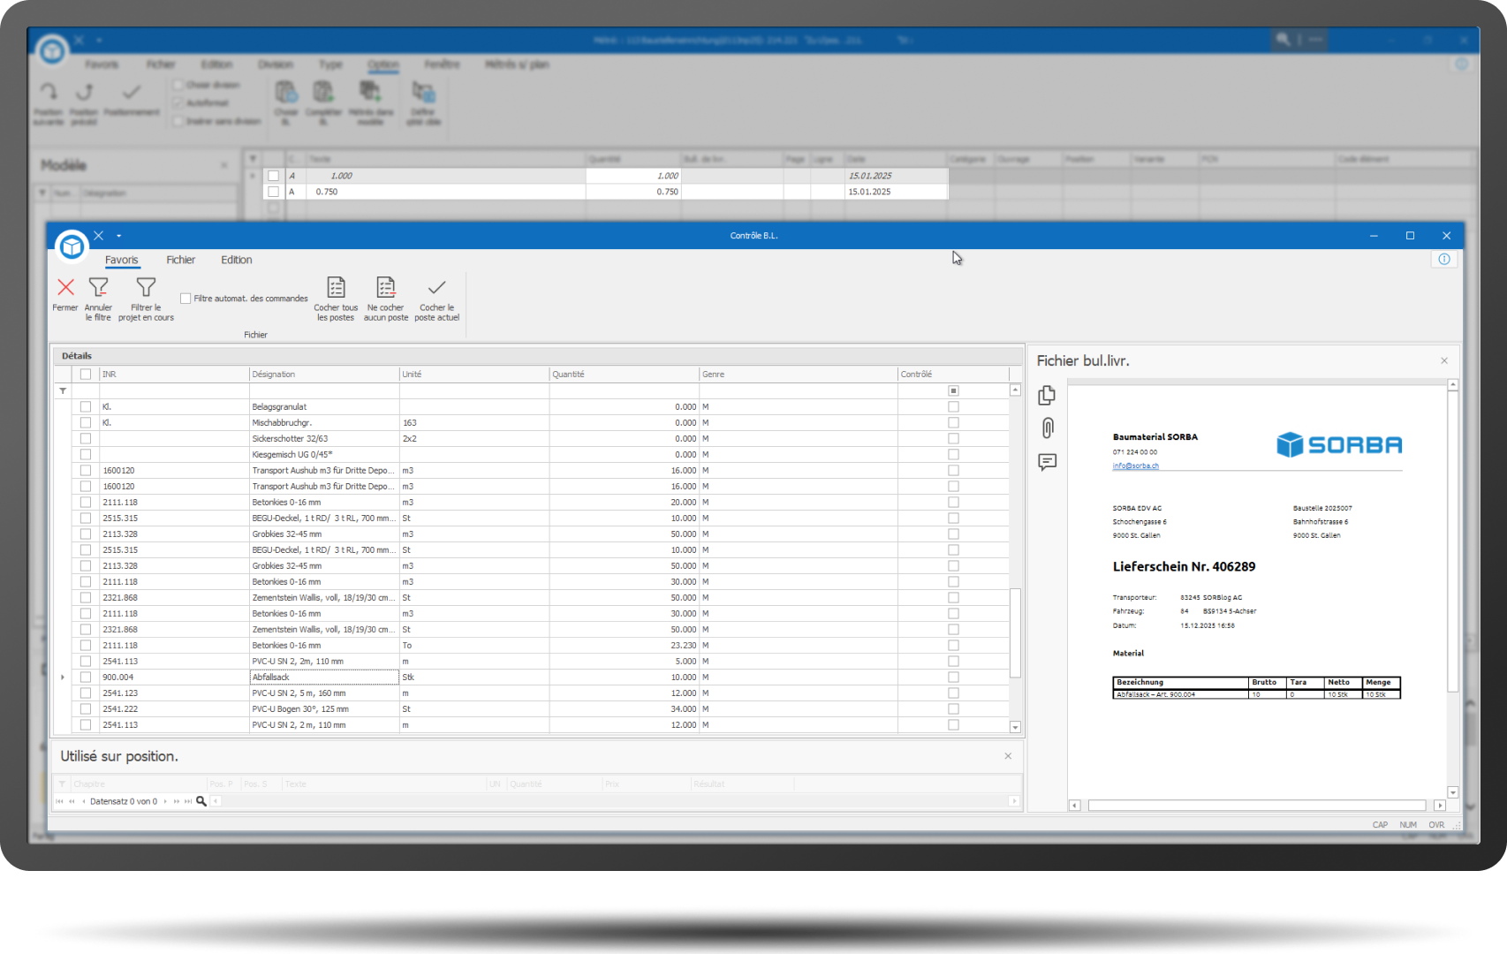This screenshot has width=1507, height=954.
Task: Open the Fichier menu tab
Action: pos(180,260)
